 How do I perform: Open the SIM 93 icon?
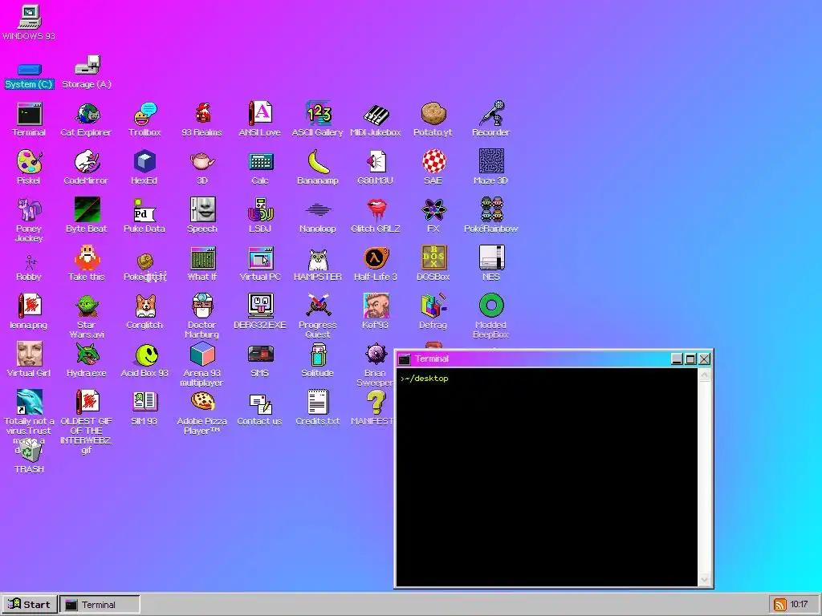tap(144, 403)
